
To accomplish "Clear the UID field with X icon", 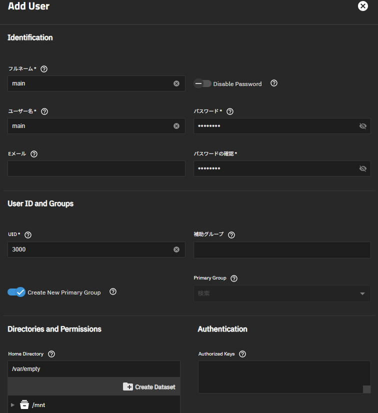I will [x=176, y=249].
